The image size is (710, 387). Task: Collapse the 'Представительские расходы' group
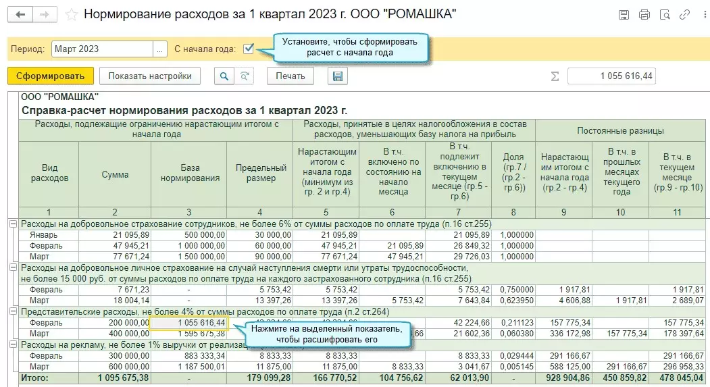click(13, 312)
